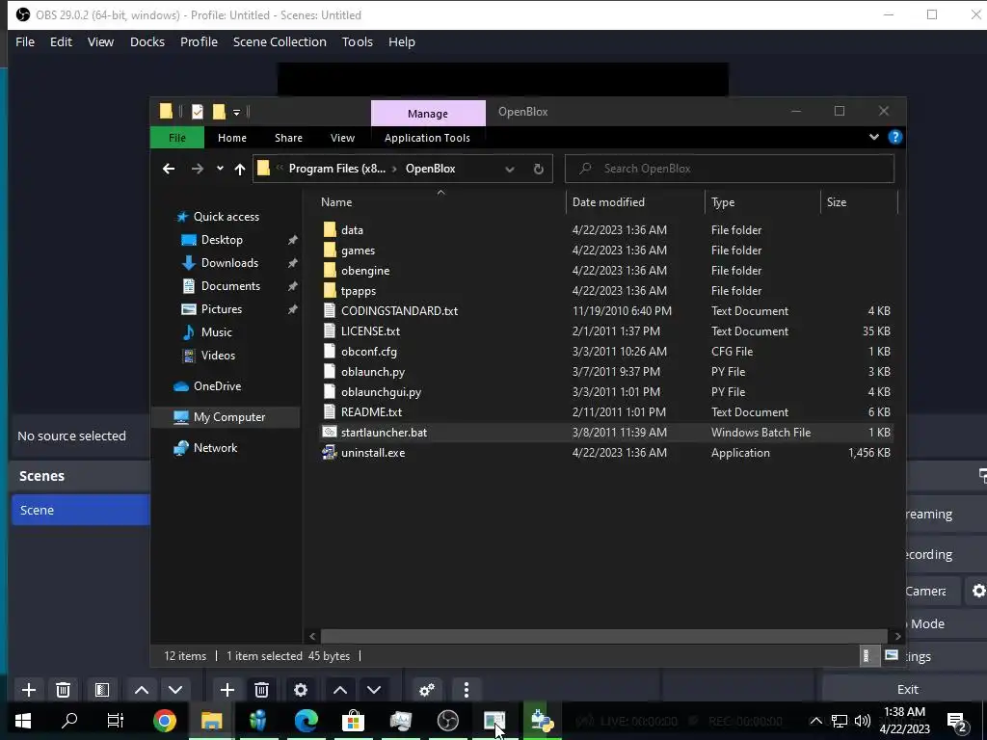Customize Quick Access Toolbar dropdown arrow

[237, 113]
